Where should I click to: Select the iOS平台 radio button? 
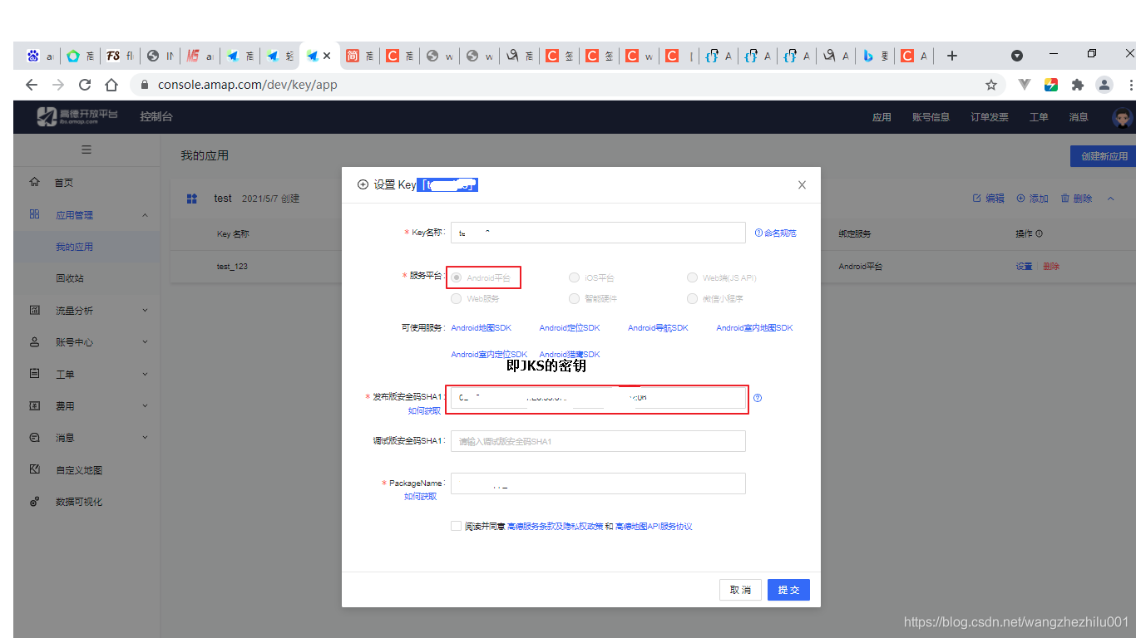574,277
